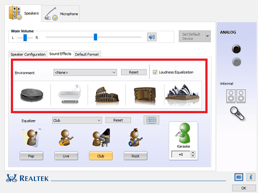Click the main volume slider handle
This screenshot has height=193, width=258.
(x=95, y=37)
